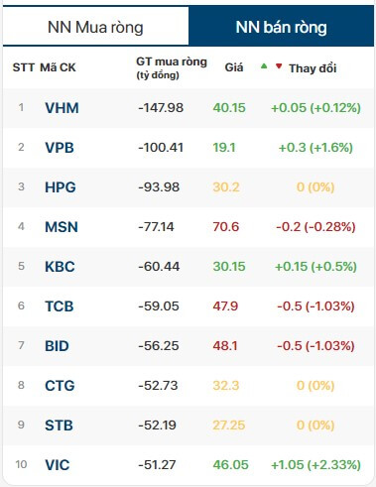Open the VPB stock link
Screen dimensions: 376x487
click(x=60, y=148)
